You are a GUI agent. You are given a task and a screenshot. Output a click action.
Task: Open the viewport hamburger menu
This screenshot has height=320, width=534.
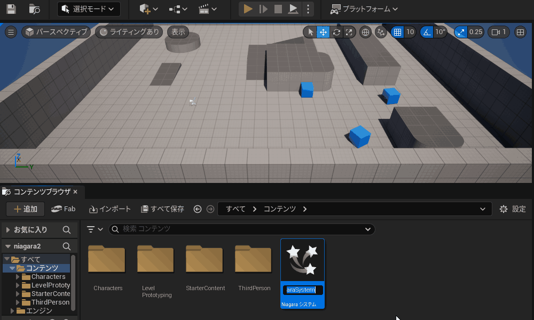[11, 32]
